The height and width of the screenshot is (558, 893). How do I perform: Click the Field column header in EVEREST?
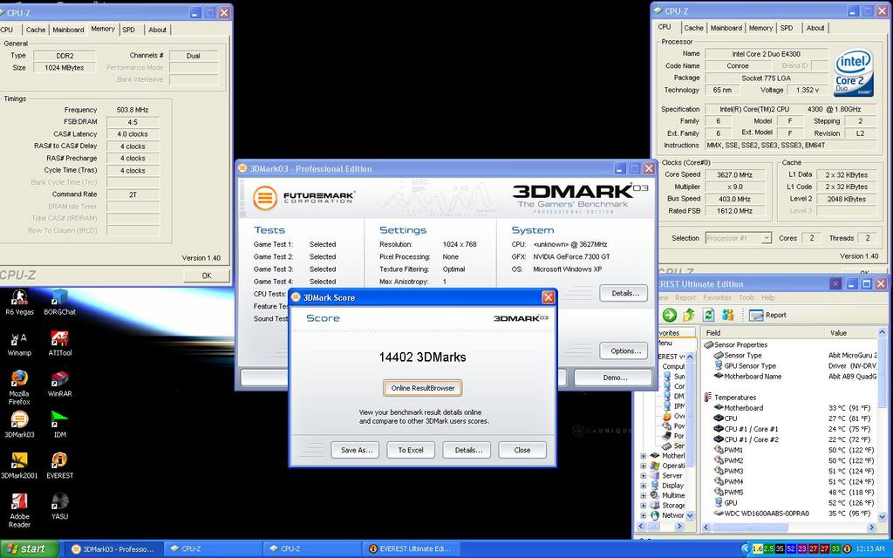click(763, 332)
